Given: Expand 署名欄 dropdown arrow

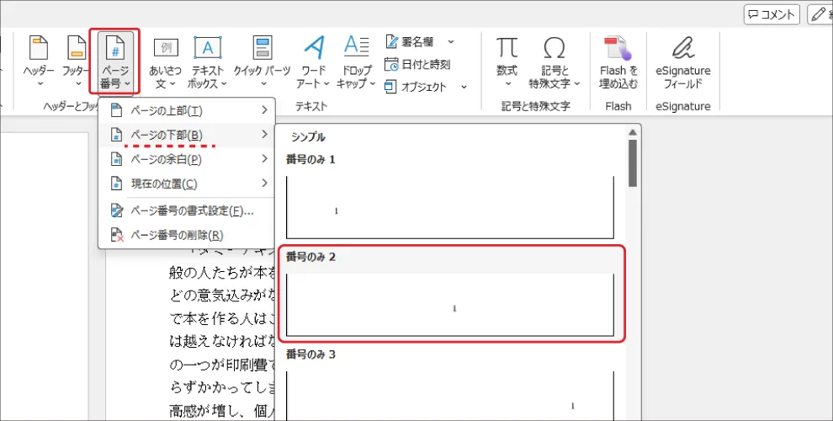Looking at the screenshot, I should pyautogui.click(x=450, y=42).
